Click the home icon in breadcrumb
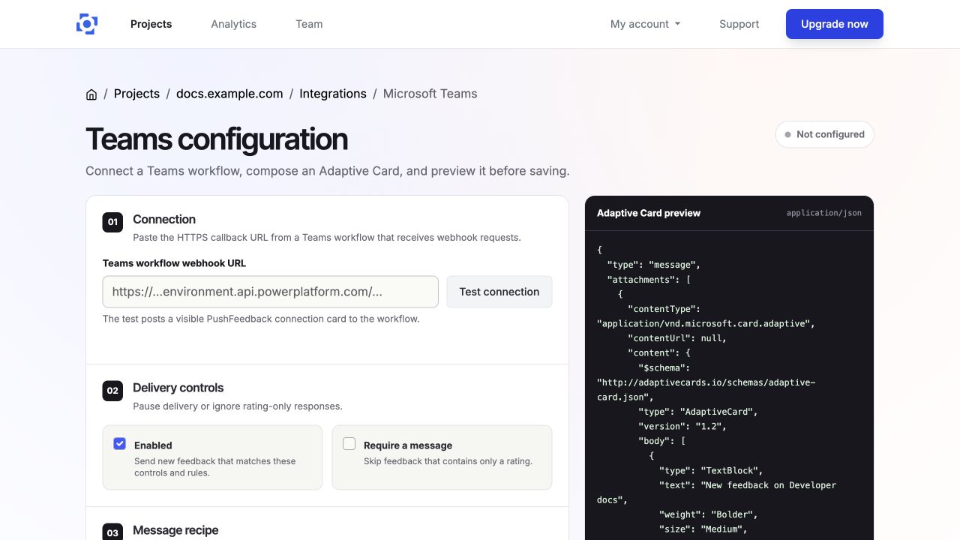 (91, 94)
